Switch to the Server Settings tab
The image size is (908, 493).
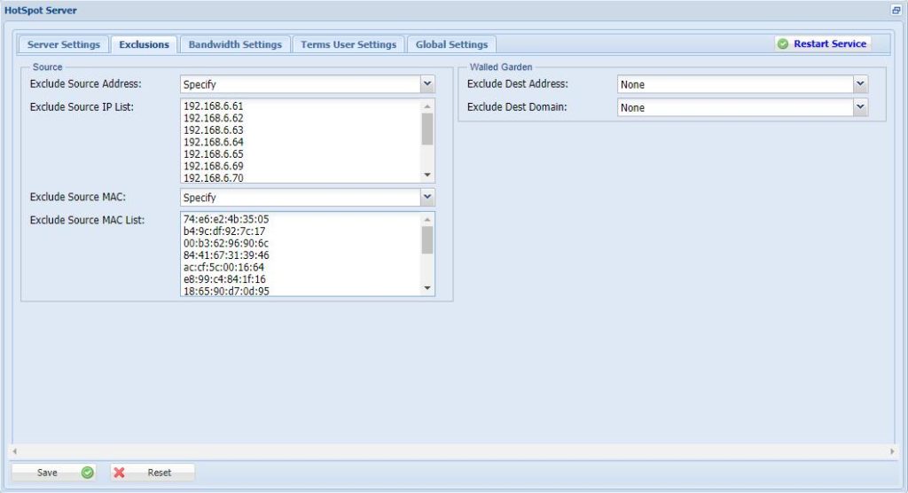tap(63, 44)
